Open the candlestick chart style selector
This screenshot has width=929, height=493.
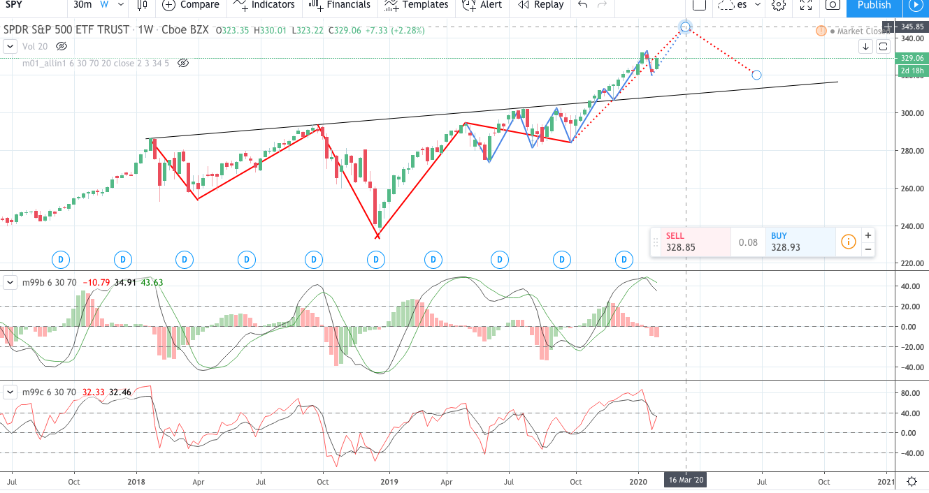143,5
